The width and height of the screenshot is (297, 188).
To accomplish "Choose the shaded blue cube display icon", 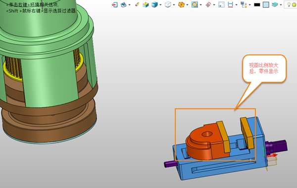I will [x=154, y=4].
